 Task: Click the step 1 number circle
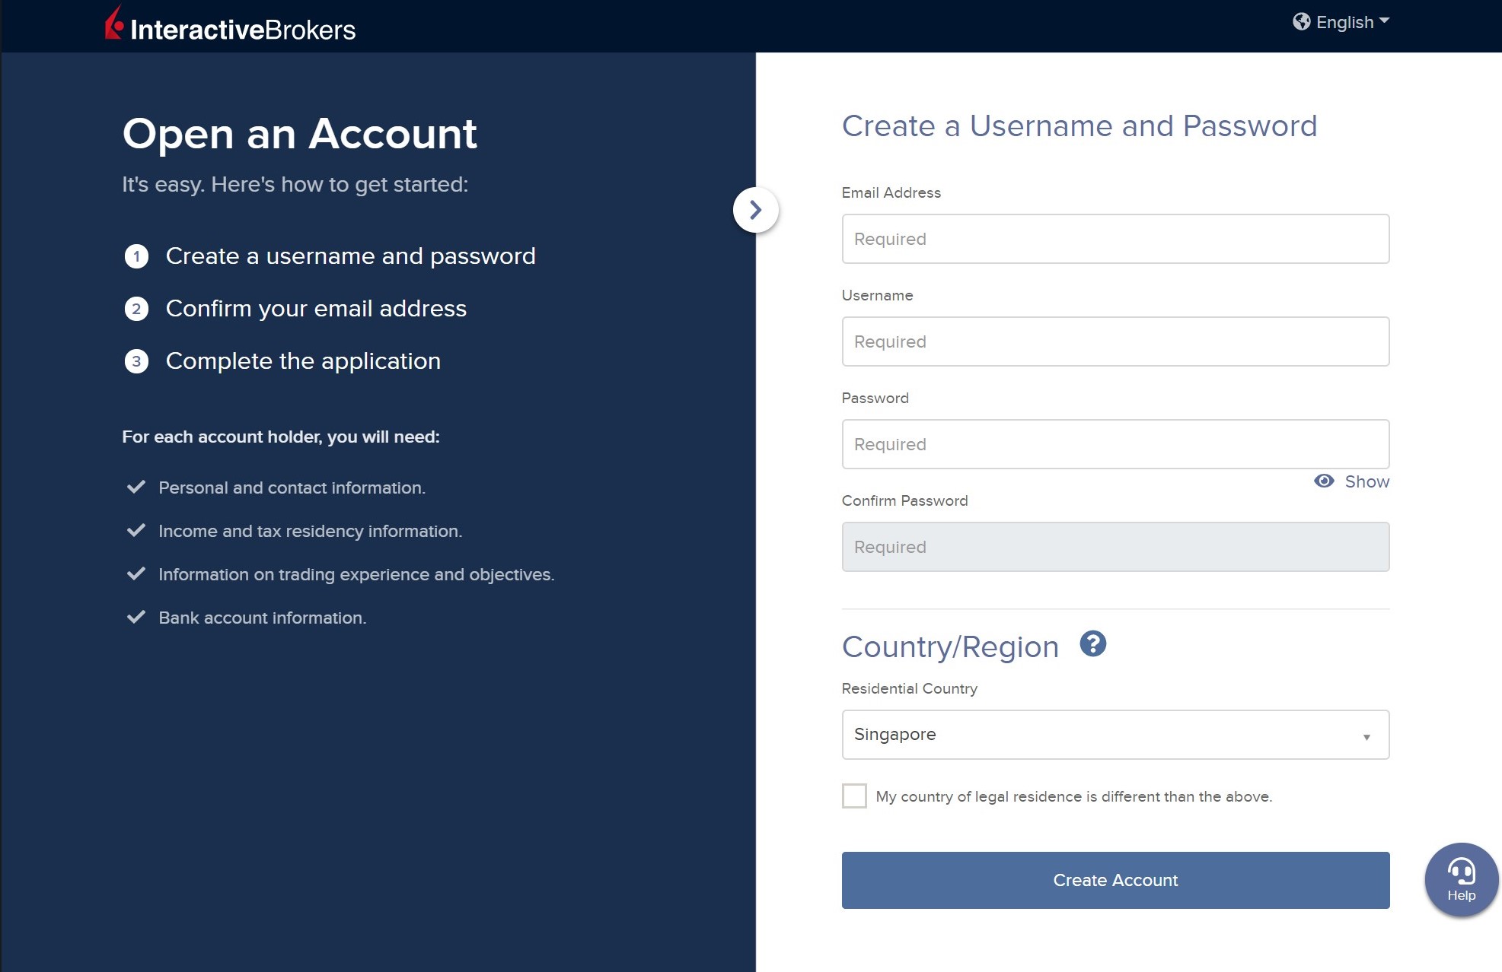136,256
